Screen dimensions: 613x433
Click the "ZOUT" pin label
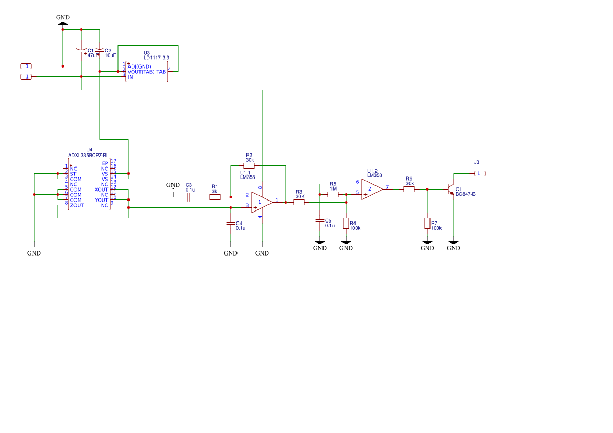point(77,205)
